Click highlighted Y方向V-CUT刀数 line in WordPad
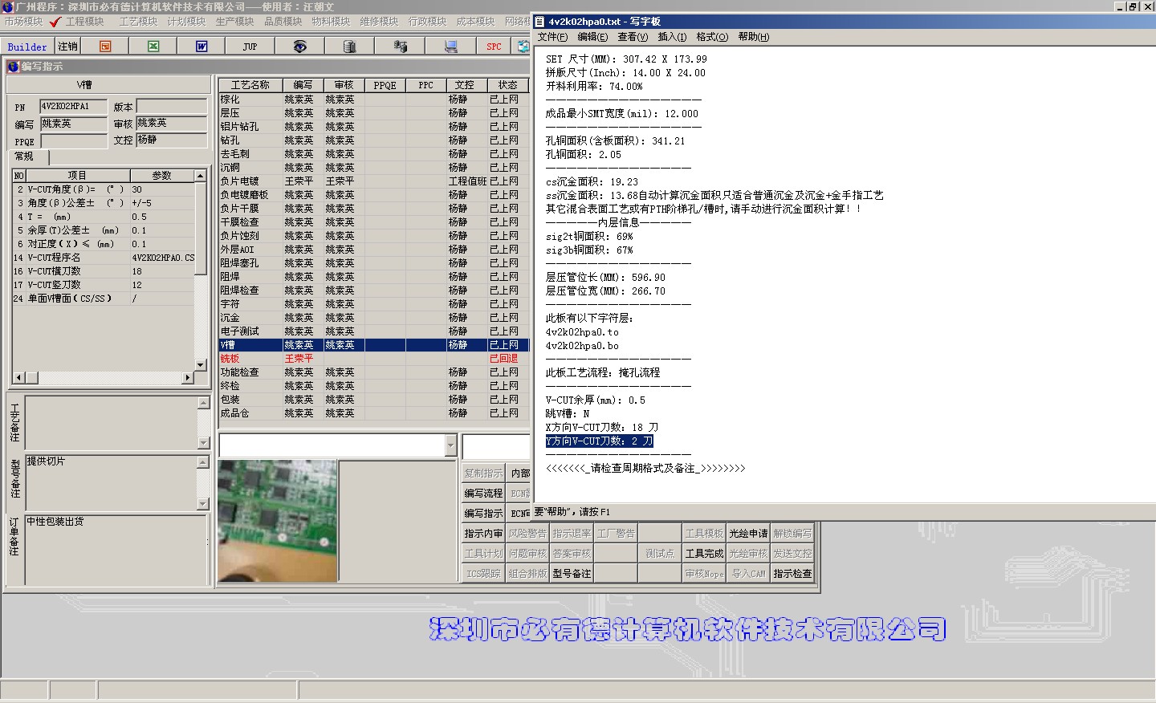 click(x=600, y=441)
